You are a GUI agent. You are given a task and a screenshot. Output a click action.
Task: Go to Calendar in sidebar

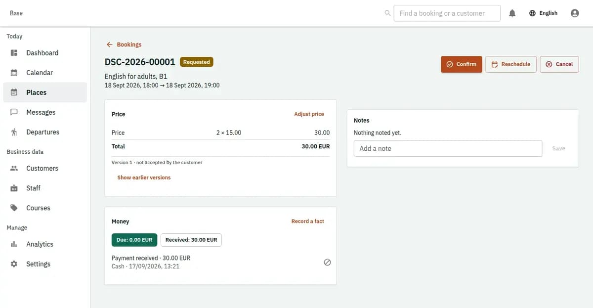[x=45, y=73]
